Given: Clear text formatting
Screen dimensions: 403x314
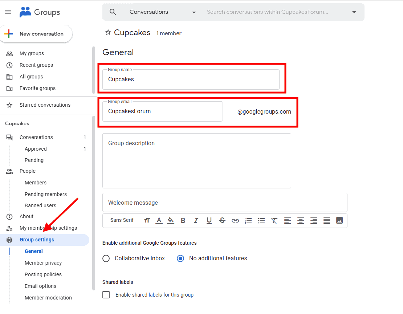Looking at the screenshot, I should [274, 221].
